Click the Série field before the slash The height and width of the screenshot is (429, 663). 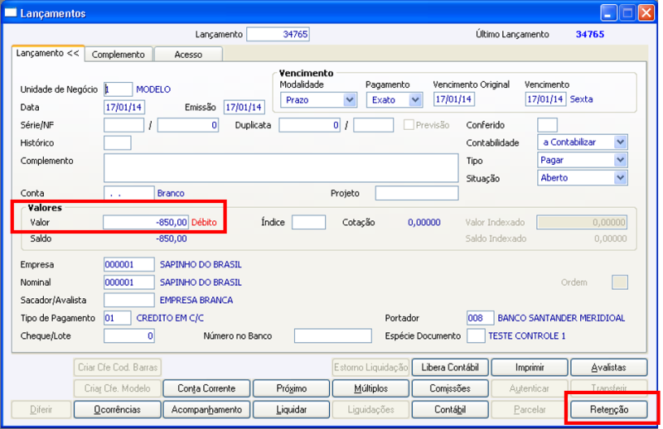coord(123,125)
